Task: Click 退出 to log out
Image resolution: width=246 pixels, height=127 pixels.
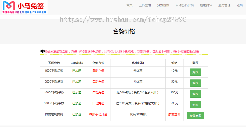Action: [240, 5]
